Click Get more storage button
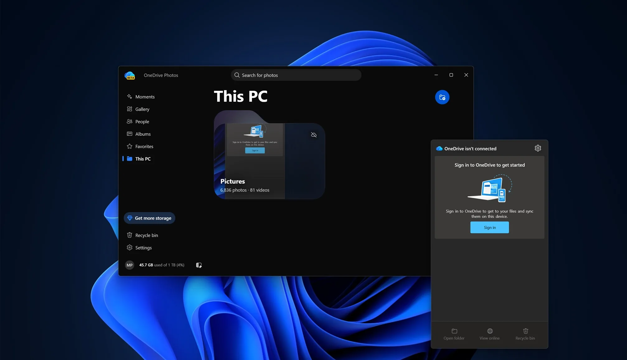The width and height of the screenshot is (627, 360). tap(149, 218)
